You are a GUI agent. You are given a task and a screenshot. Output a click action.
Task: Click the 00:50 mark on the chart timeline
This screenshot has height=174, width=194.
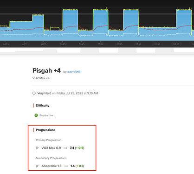pyautogui.click(x=176, y=44)
